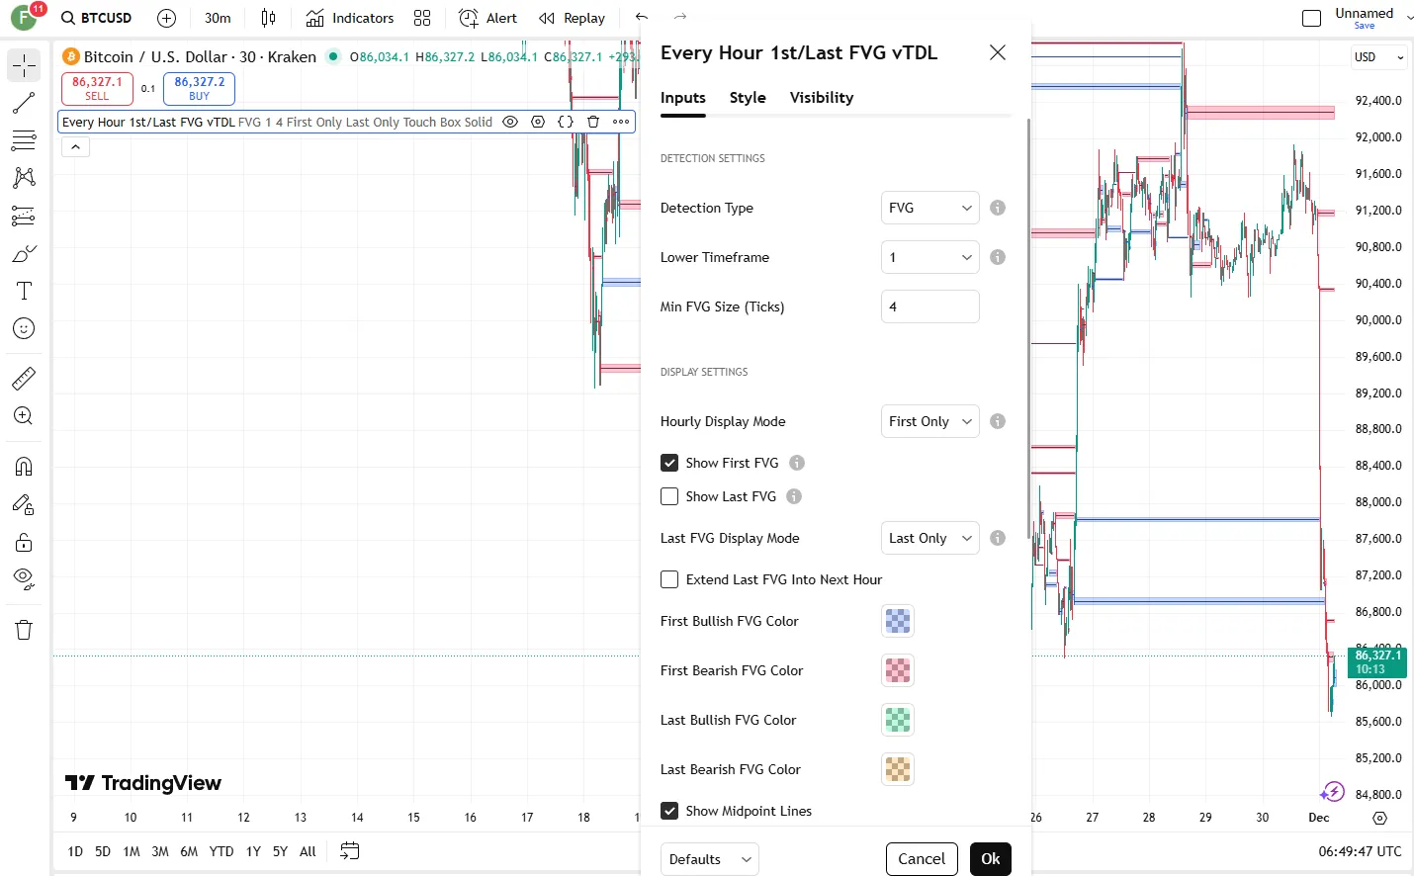The width and height of the screenshot is (1414, 876).
Task: Open the Fibonacci retracement tools
Action: (24, 140)
